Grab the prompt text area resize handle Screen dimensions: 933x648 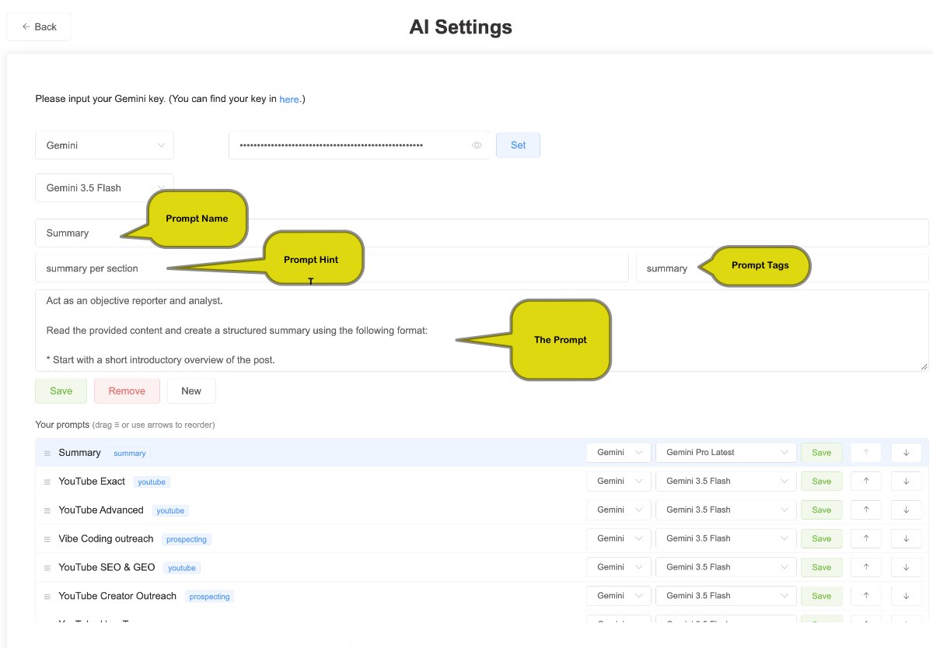tap(924, 366)
